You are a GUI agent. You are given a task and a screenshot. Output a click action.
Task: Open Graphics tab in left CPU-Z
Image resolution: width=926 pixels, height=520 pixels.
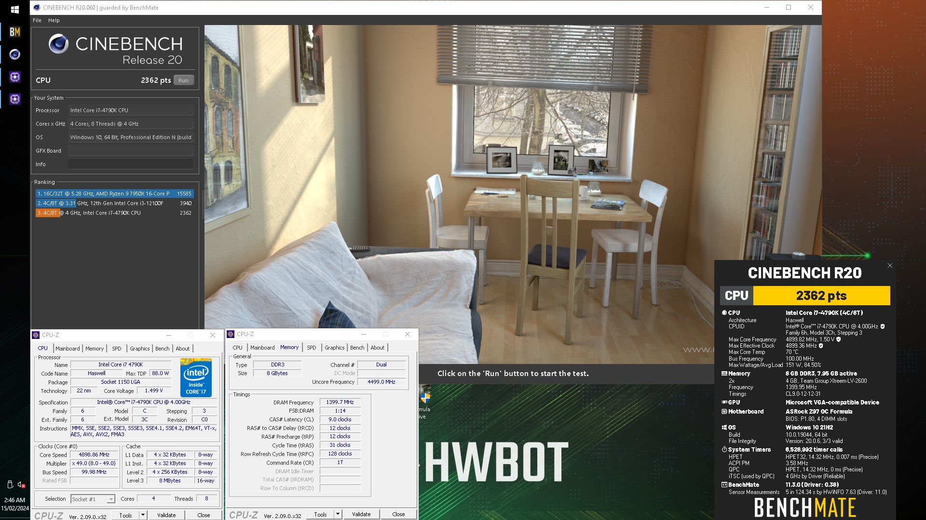(140, 349)
